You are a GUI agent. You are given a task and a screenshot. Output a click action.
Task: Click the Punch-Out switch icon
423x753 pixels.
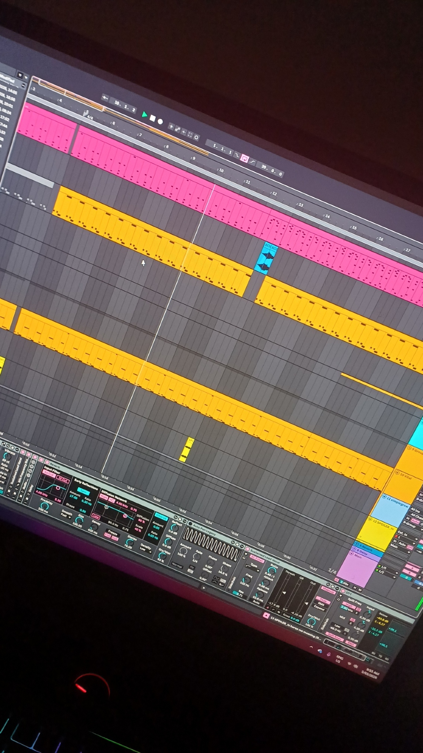pos(253,162)
